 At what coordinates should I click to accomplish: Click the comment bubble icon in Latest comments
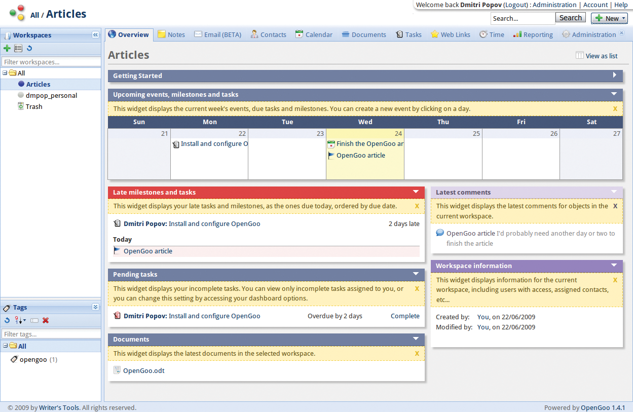[440, 233]
